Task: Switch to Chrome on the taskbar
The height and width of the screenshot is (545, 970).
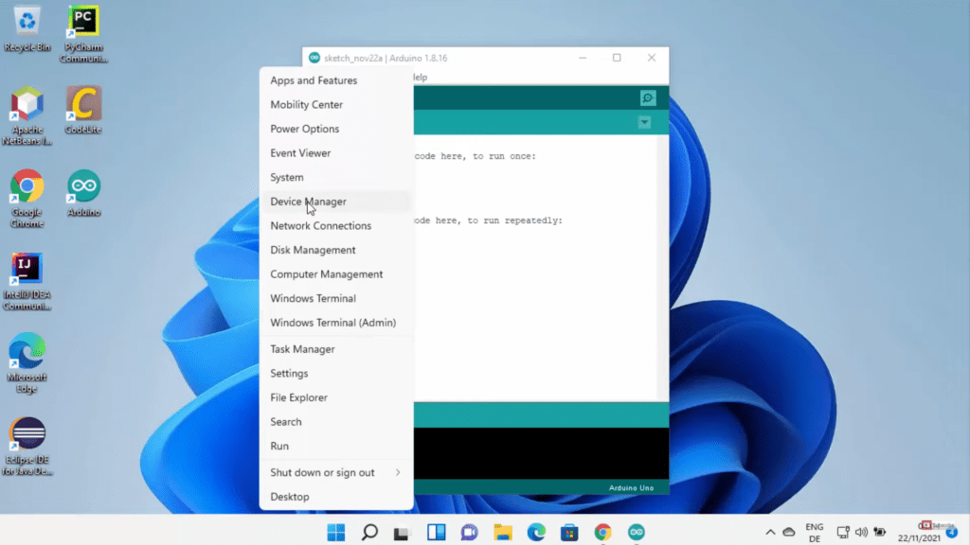Action: [602, 532]
